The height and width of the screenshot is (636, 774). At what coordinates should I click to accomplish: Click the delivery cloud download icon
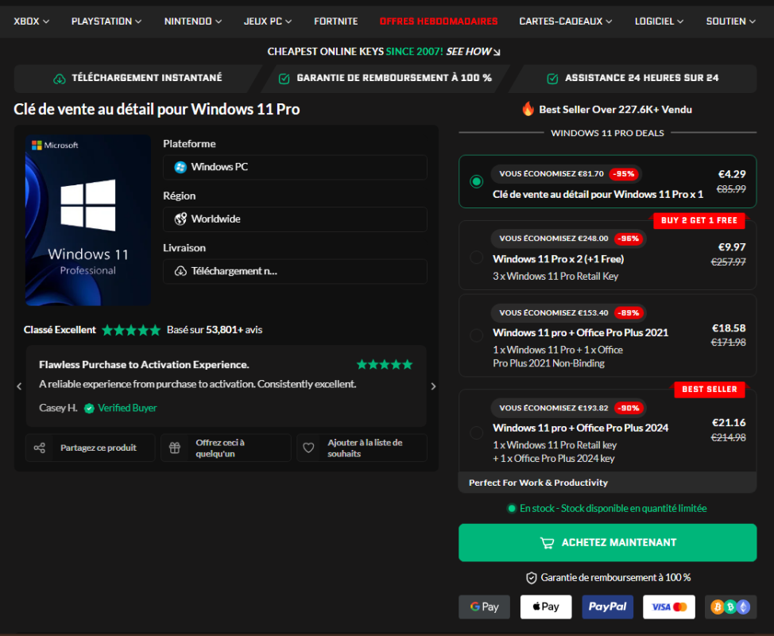point(180,271)
